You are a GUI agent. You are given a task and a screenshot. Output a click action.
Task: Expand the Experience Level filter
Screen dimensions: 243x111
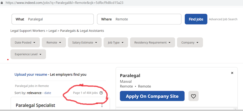pyautogui.click(x=28, y=54)
